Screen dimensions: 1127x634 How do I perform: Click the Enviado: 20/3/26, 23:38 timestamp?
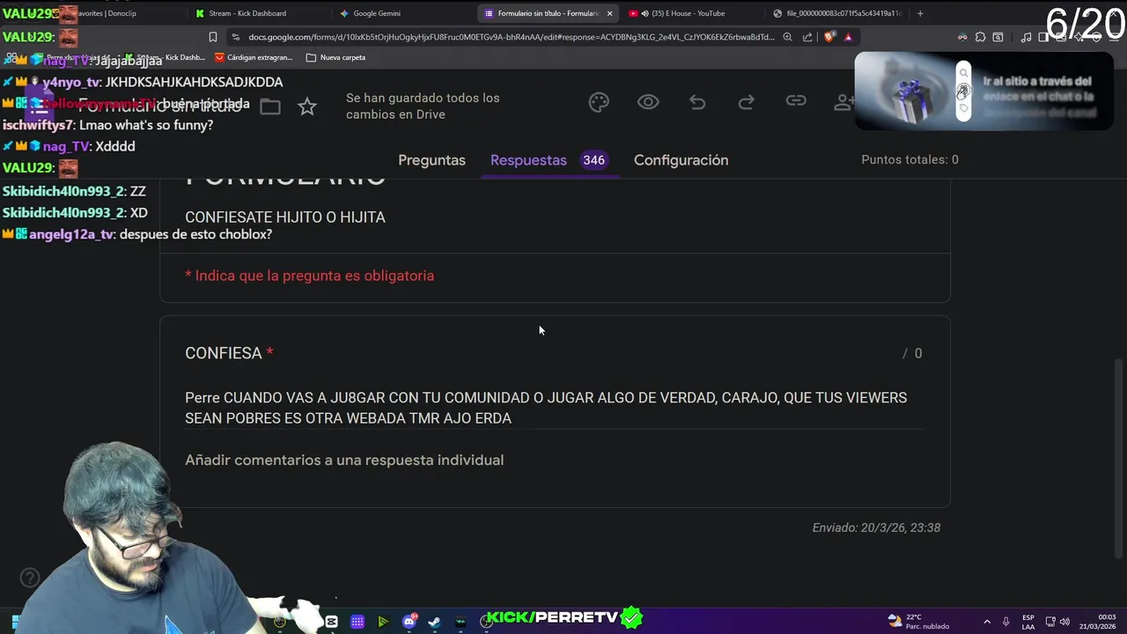pos(876,527)
